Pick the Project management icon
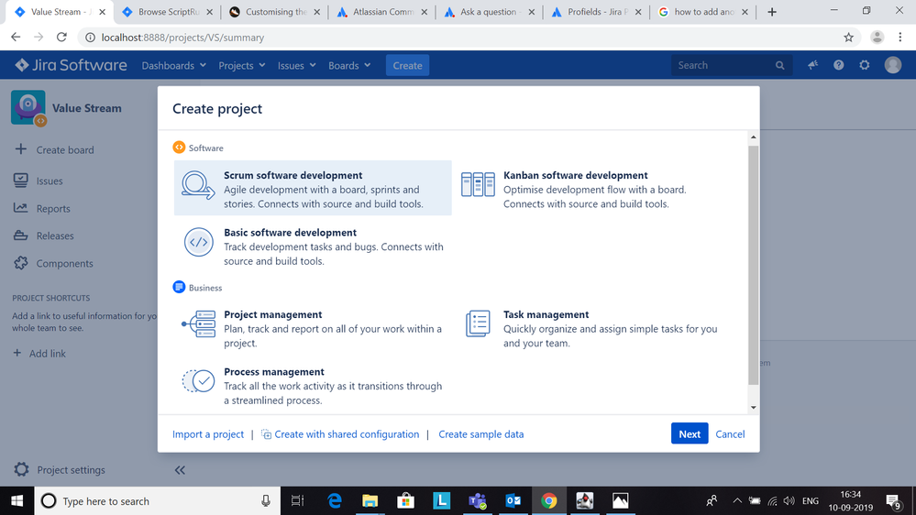The image size is (916, 515). pos(199,324)
